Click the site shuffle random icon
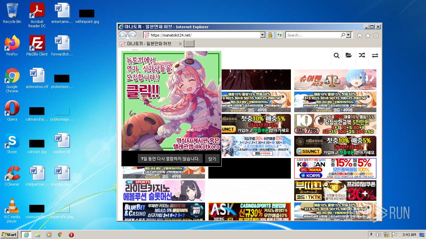426x239 pixels. (x=362, y=55)
